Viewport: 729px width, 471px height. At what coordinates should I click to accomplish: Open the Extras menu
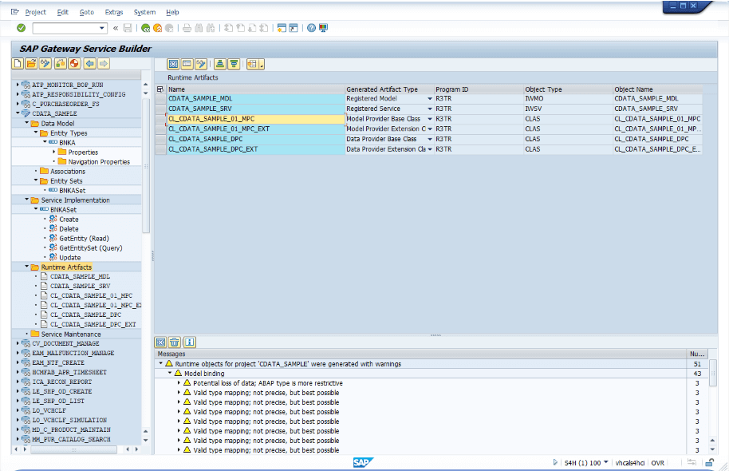tap(114, 12)
